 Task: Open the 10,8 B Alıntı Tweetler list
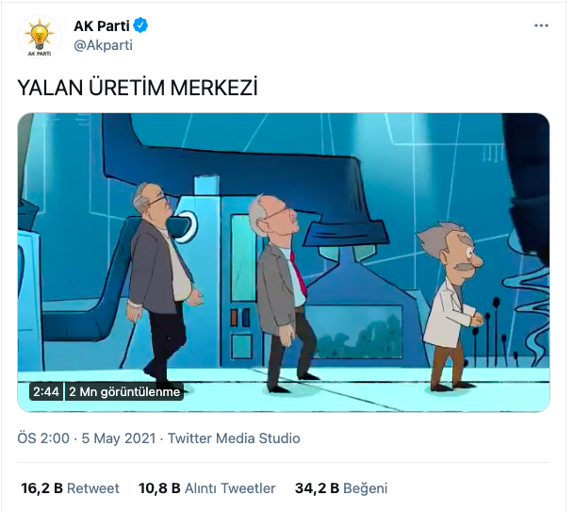206,488
